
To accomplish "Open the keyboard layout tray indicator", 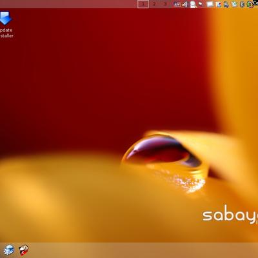I will click(x=177, y=4).
